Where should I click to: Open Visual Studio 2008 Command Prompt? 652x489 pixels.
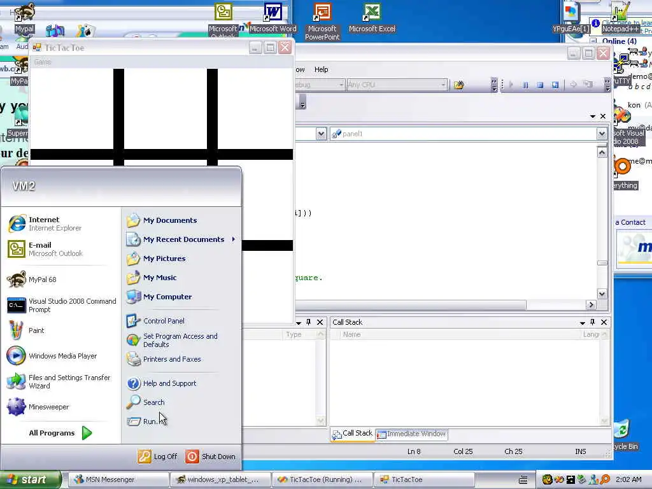(62, 305)
